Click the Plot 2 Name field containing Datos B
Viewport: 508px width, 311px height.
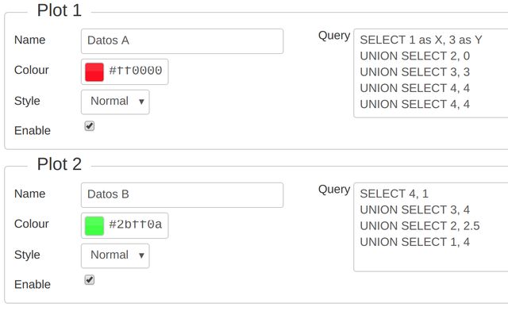click(182, 195)
